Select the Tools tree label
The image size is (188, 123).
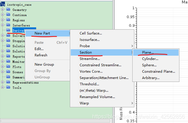coord(17,88)
